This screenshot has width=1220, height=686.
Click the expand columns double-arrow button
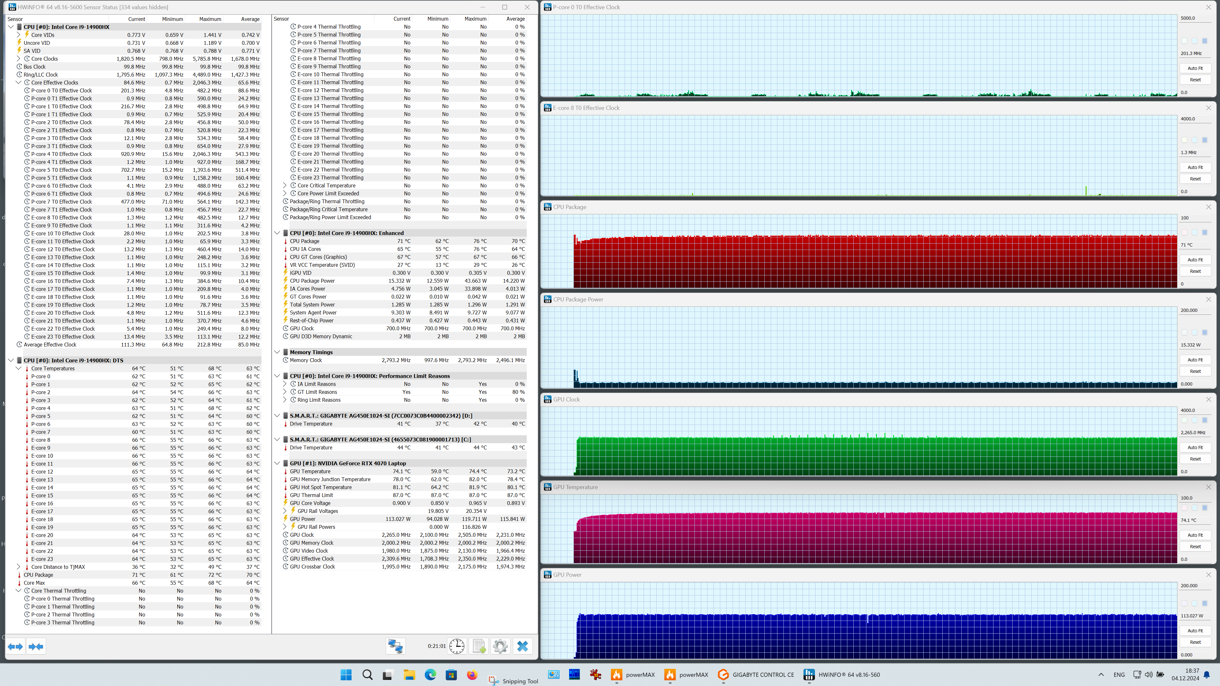pos(16,646)
